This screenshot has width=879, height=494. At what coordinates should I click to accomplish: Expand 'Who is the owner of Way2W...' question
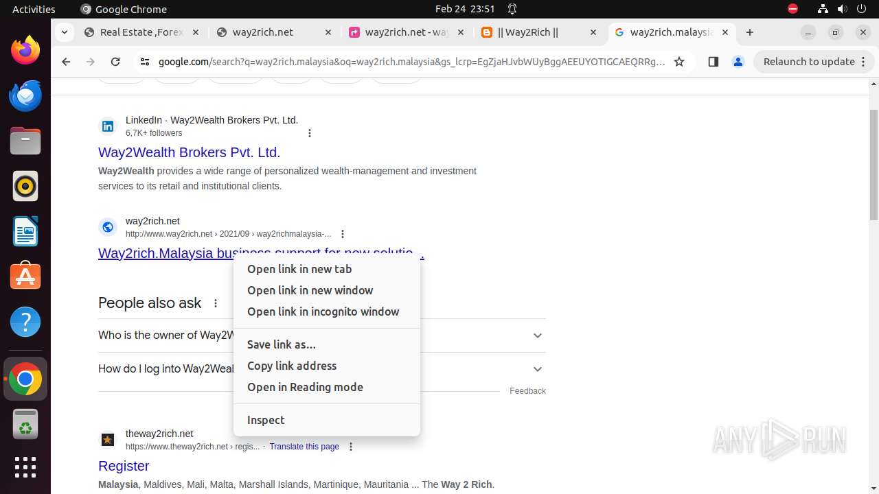click(x=322, y=336)
